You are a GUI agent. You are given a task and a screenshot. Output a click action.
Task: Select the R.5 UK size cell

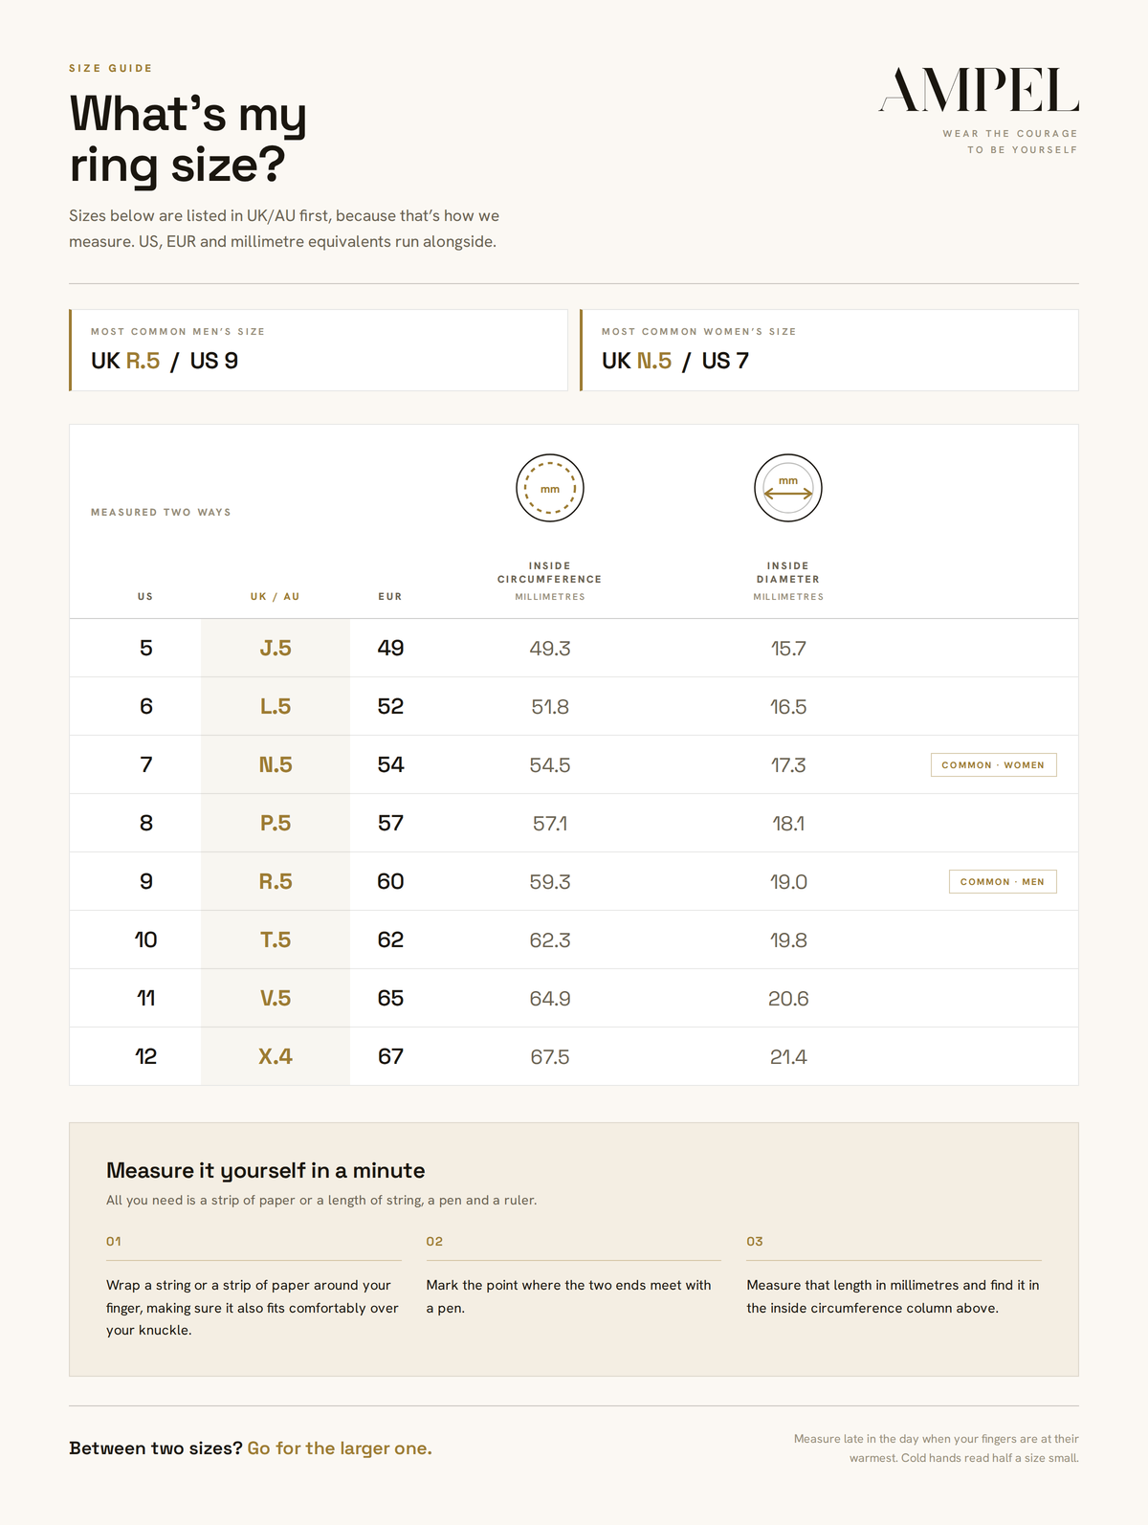coord(276,881)
